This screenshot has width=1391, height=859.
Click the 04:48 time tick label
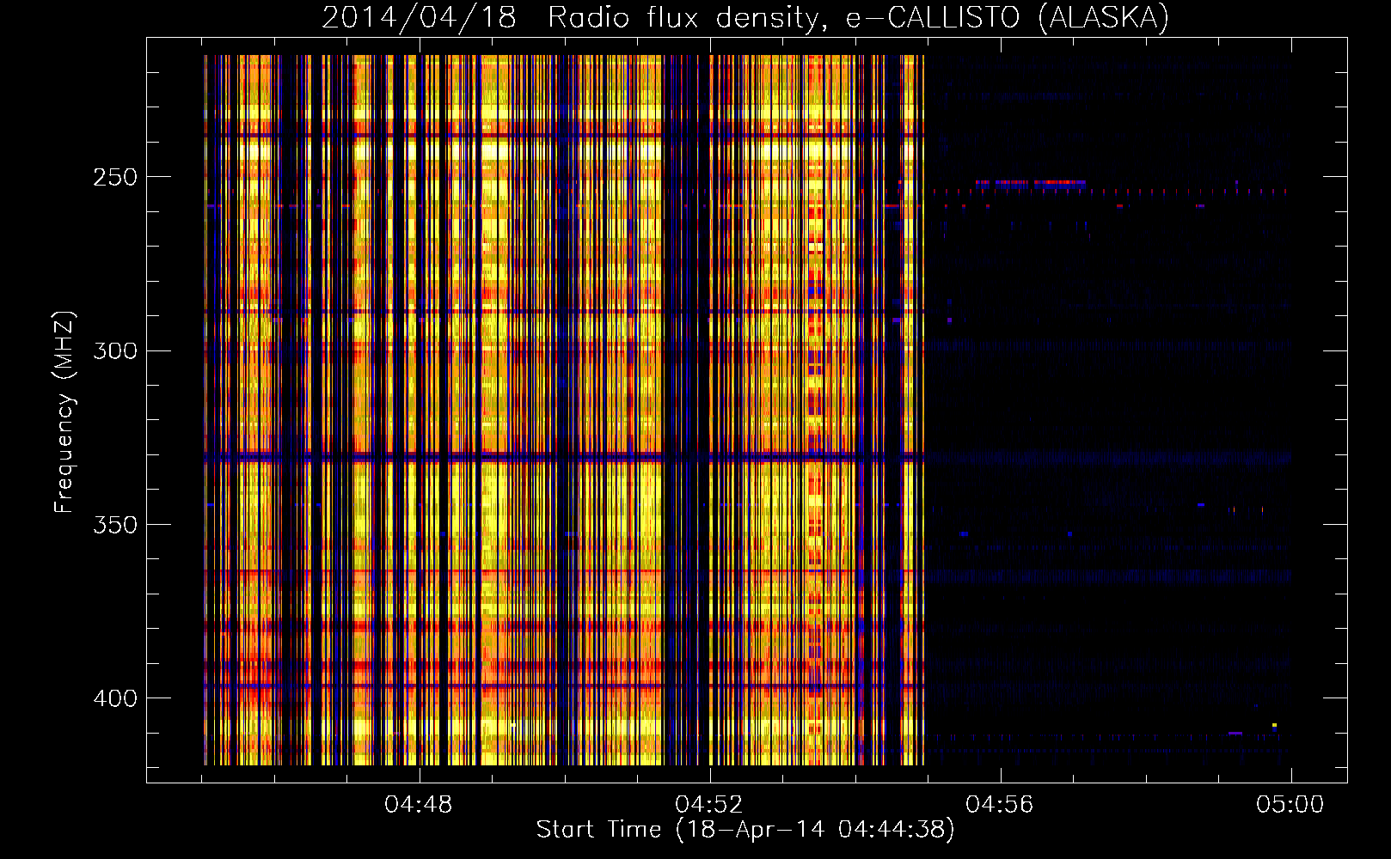(x=419, y=805)
